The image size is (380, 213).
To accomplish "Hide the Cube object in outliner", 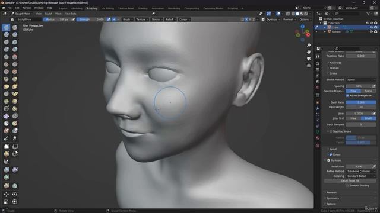I will 371,28.
